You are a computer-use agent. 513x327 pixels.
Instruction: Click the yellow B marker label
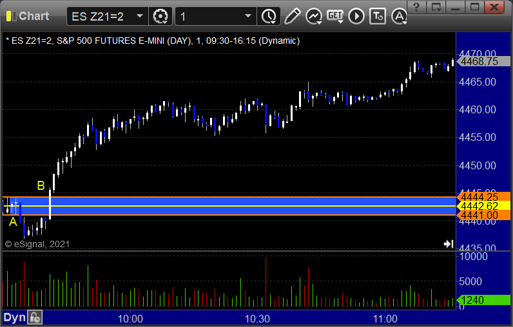pyautogui.click(x=41, y=185)
